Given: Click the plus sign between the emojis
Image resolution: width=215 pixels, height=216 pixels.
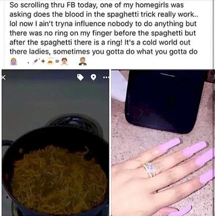Looking at the screenshot, I should [43, 61].
